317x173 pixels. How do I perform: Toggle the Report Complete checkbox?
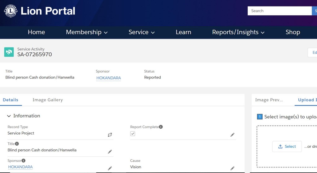coord(132,134)
